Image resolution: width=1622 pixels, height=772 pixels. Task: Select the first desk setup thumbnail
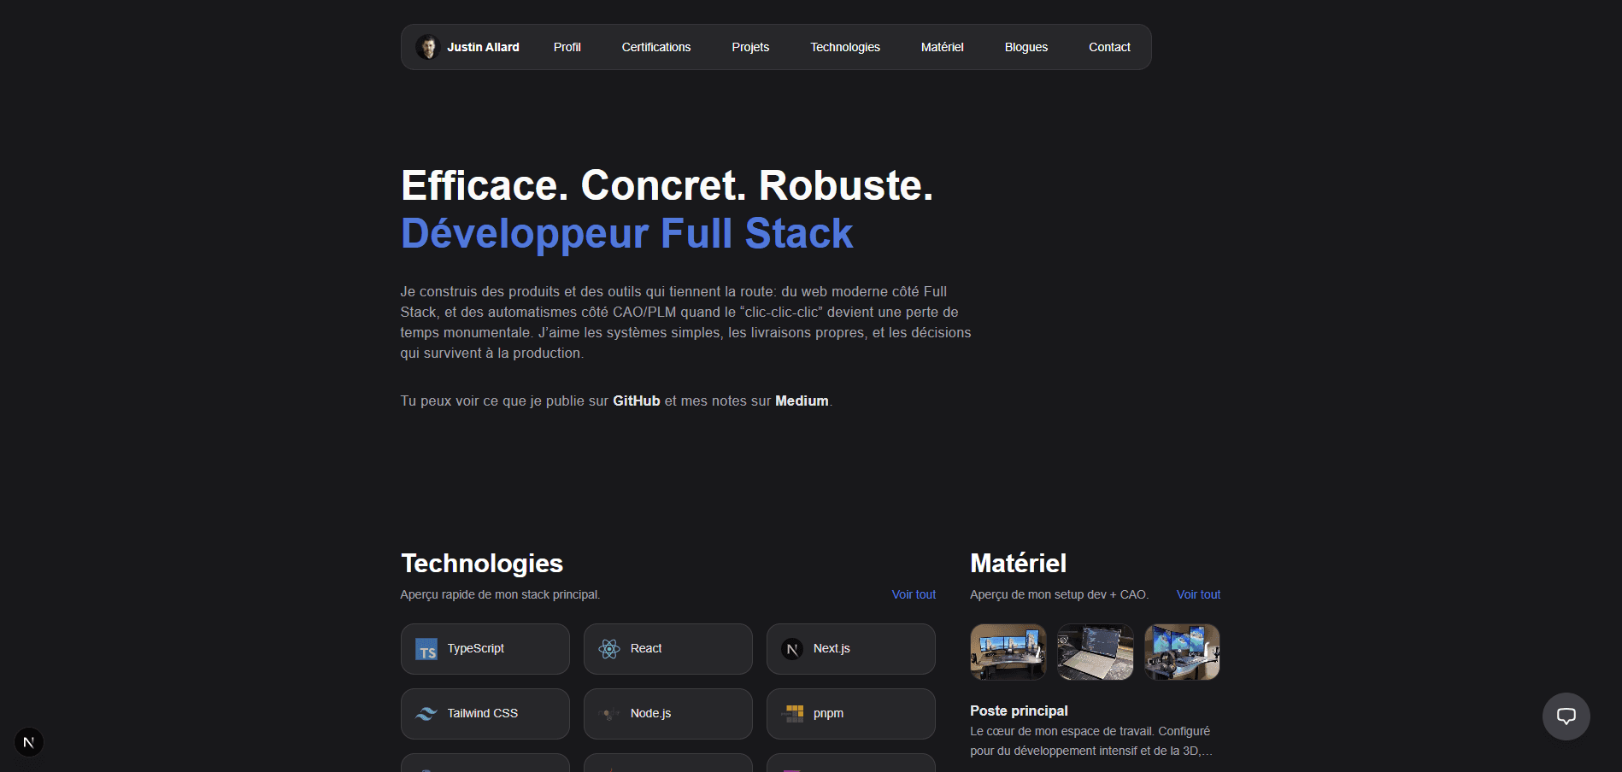coord(1008,652)
